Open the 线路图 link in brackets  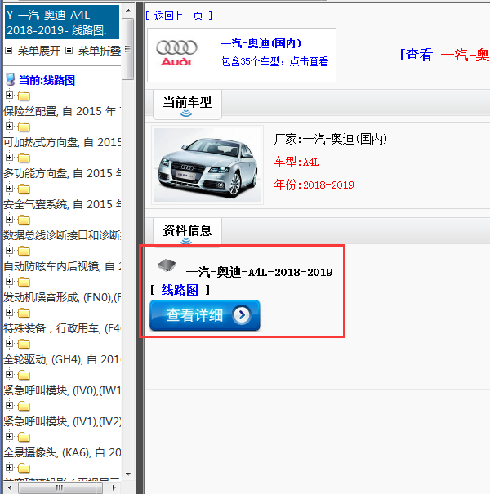[180, 290]
